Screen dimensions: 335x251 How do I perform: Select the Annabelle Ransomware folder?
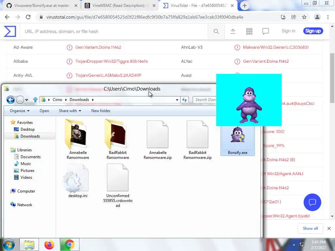78,139
